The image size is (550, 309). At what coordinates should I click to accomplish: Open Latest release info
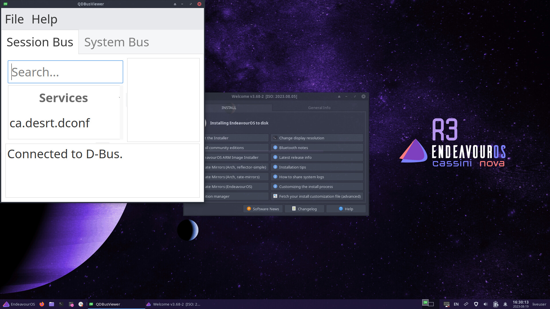point(317,157)
